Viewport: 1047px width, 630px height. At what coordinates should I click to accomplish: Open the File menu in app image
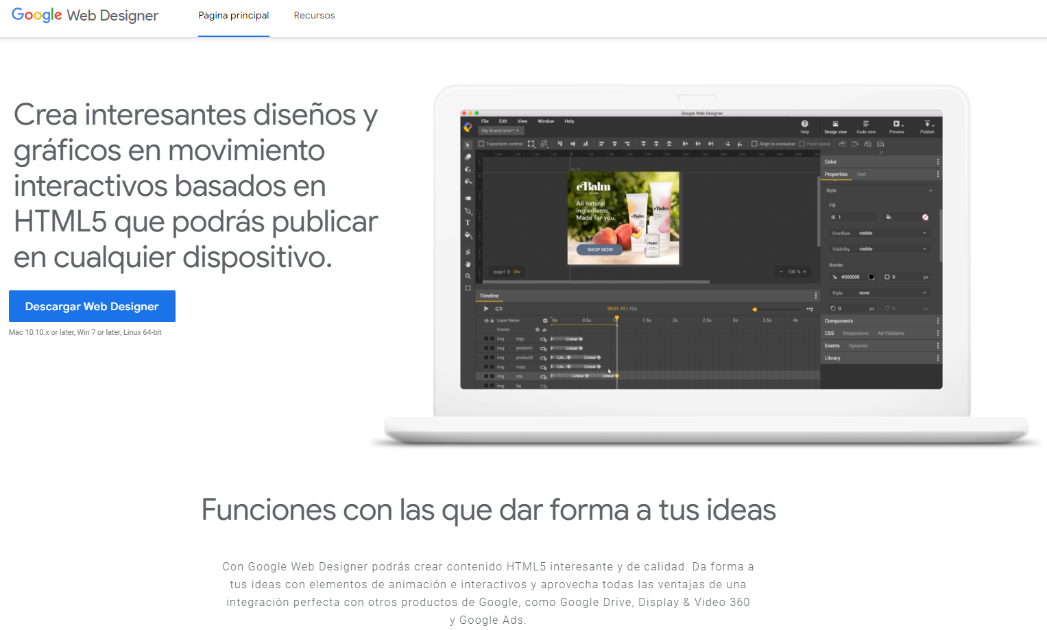(x=485, y=121)
